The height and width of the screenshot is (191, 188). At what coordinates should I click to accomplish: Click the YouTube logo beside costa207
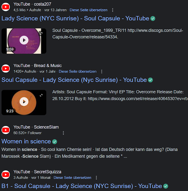pyautogui.click(x=6, y=7)
